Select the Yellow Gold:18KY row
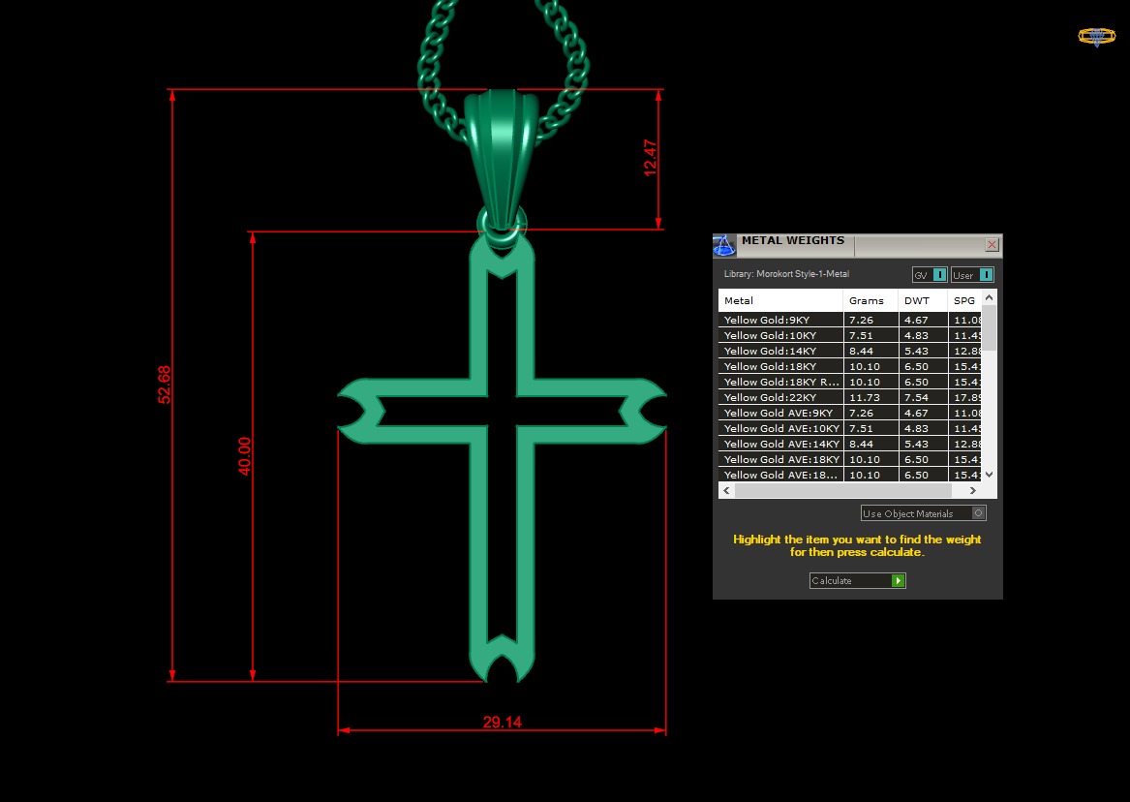Viewport: 1130px width, 802px height. pyautogui.click(x=850, y=367)
